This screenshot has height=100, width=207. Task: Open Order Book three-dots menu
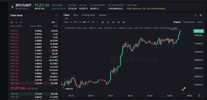[57, 16]
